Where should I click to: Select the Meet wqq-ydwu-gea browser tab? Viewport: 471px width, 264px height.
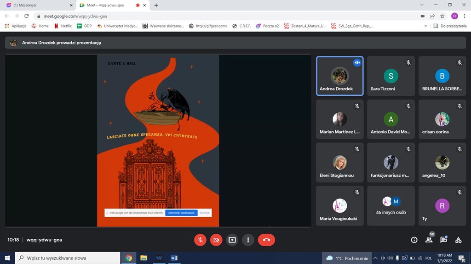(x=113, y=5)
